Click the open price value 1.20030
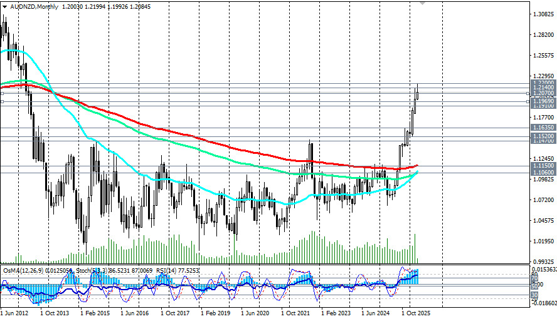The width and height of the screenshot is (557, 319). click(72, 7)
